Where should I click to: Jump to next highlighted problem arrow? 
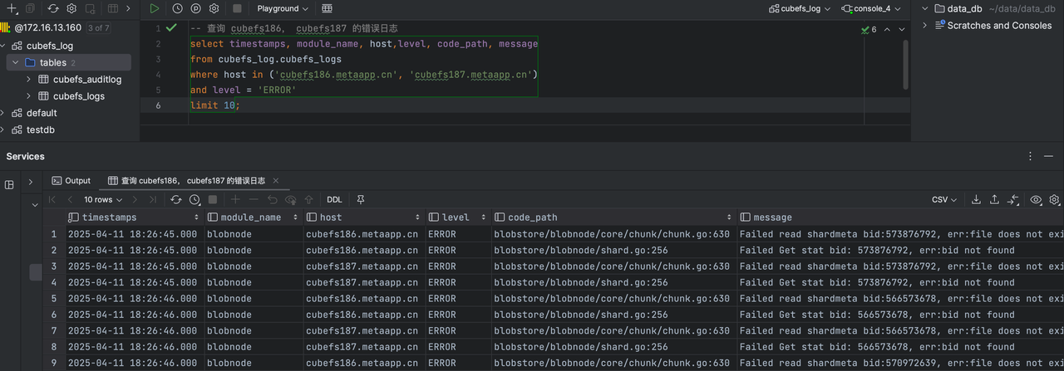coord(902,29)
